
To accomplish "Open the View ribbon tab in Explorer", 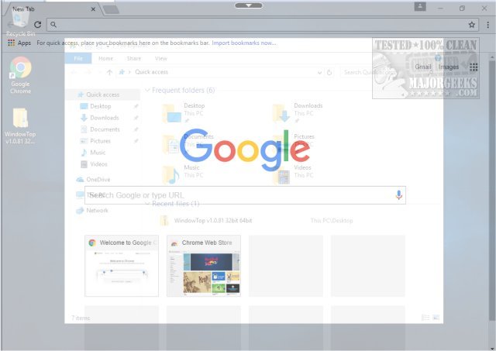I will click(161, 59).
